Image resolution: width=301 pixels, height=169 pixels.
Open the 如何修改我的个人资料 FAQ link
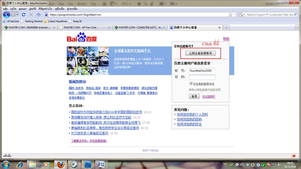(192, 114)
